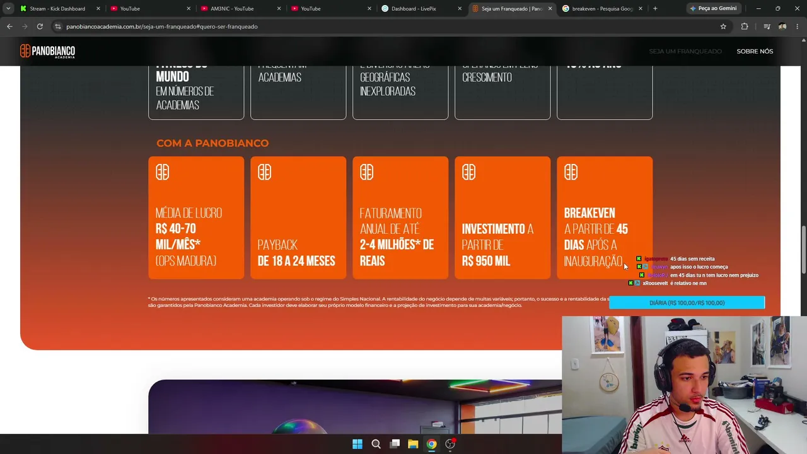This screenshot has width=807, height=454.
Task: Open the Chrome profile avatar
Action: click(782, 26)
